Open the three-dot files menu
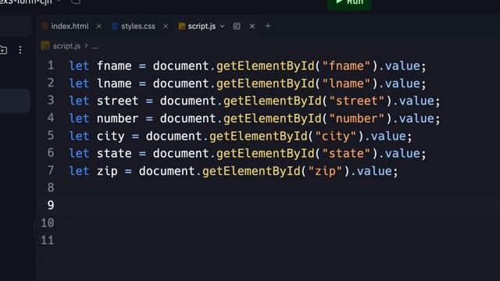This screenshot has height=281, width=500. (20, 50)
